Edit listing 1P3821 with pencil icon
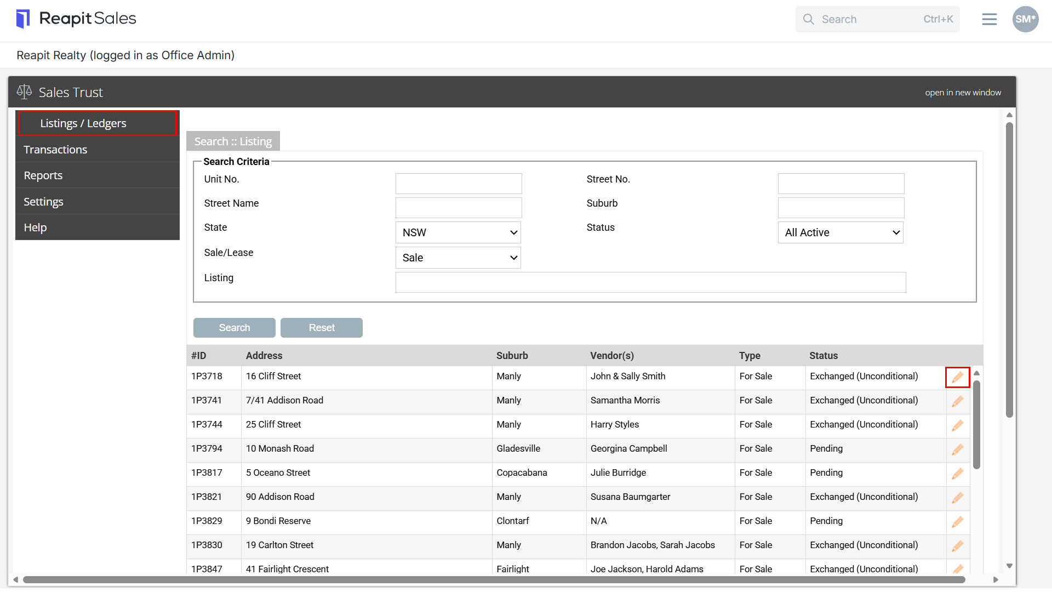1052x592 pixels. click(x=957, y=498)
